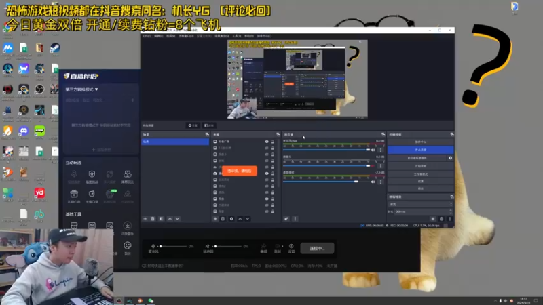Open the transitions panel three-dot menu

click(450, 218)
